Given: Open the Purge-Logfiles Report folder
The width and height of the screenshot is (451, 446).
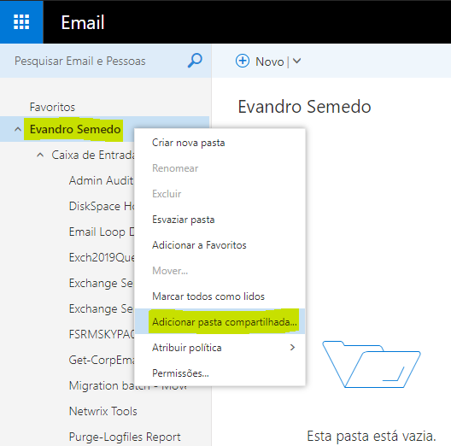Looking at the screenshot, I should 125,437.
